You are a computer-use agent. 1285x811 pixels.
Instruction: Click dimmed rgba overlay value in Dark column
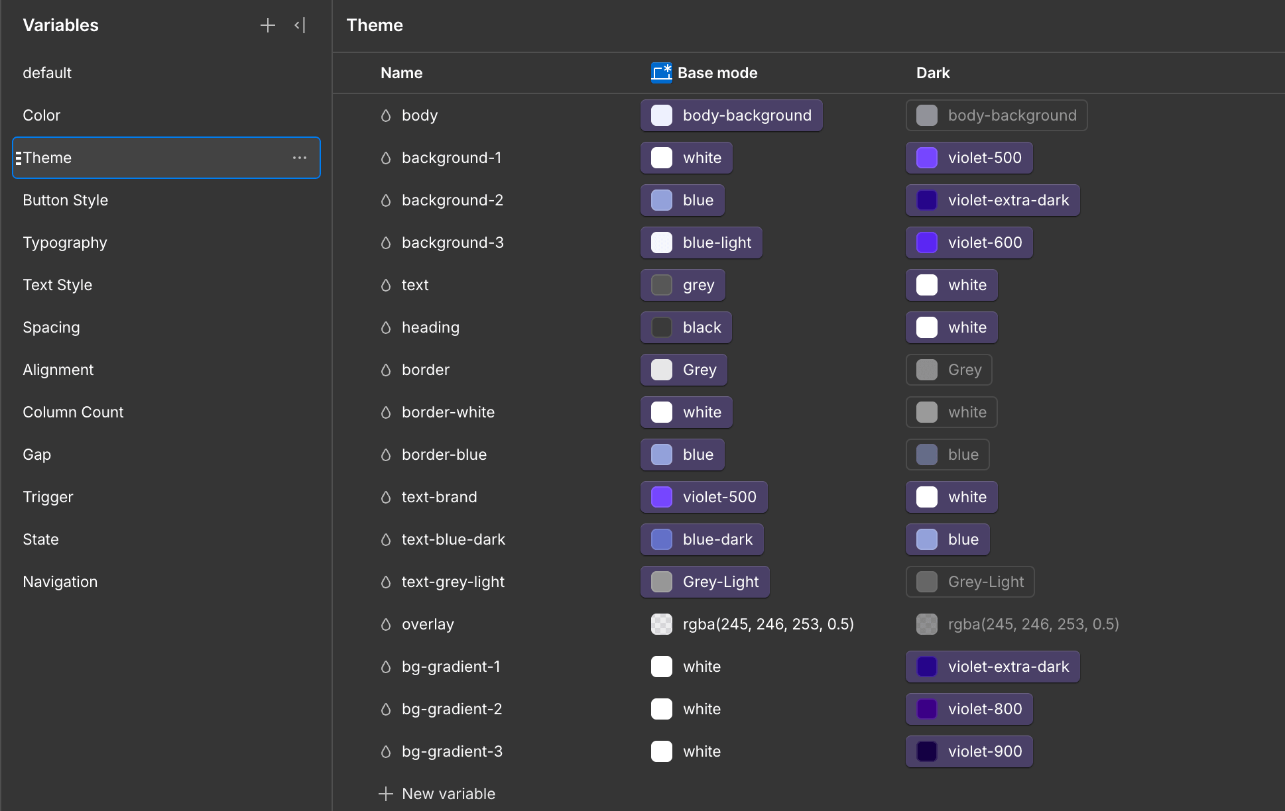click(x=1018, y=624)
